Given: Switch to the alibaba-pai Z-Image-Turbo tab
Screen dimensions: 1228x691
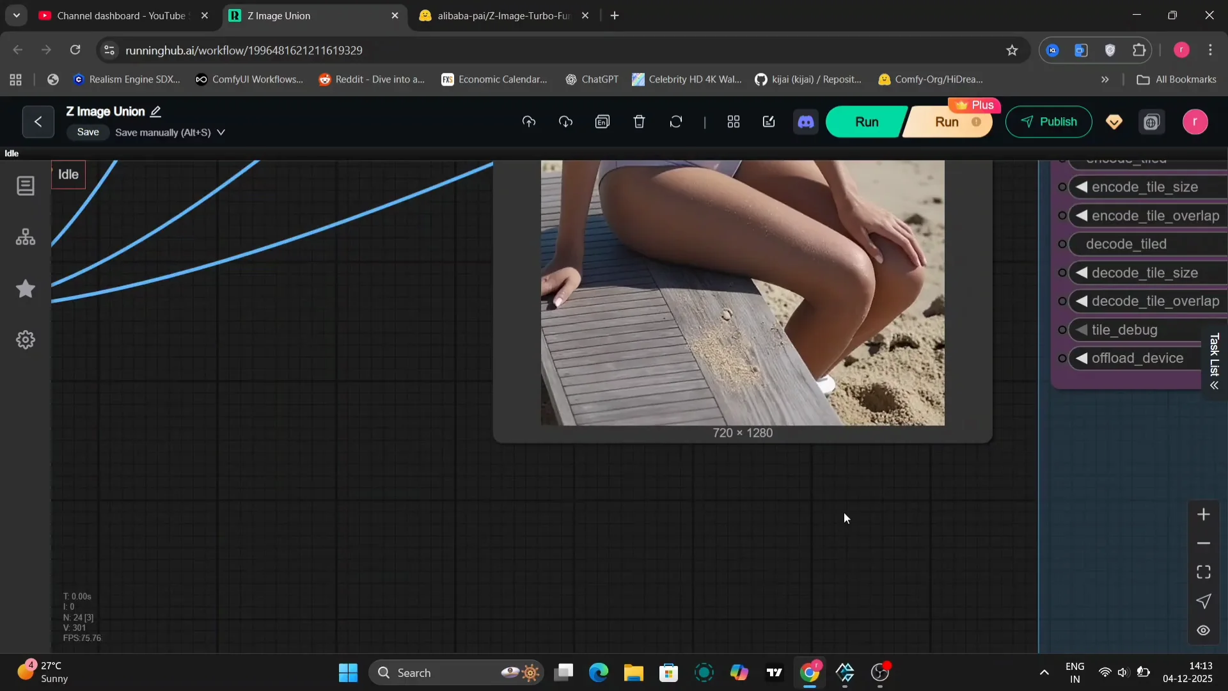Looking at the screenshot, I should pos(503,15).
